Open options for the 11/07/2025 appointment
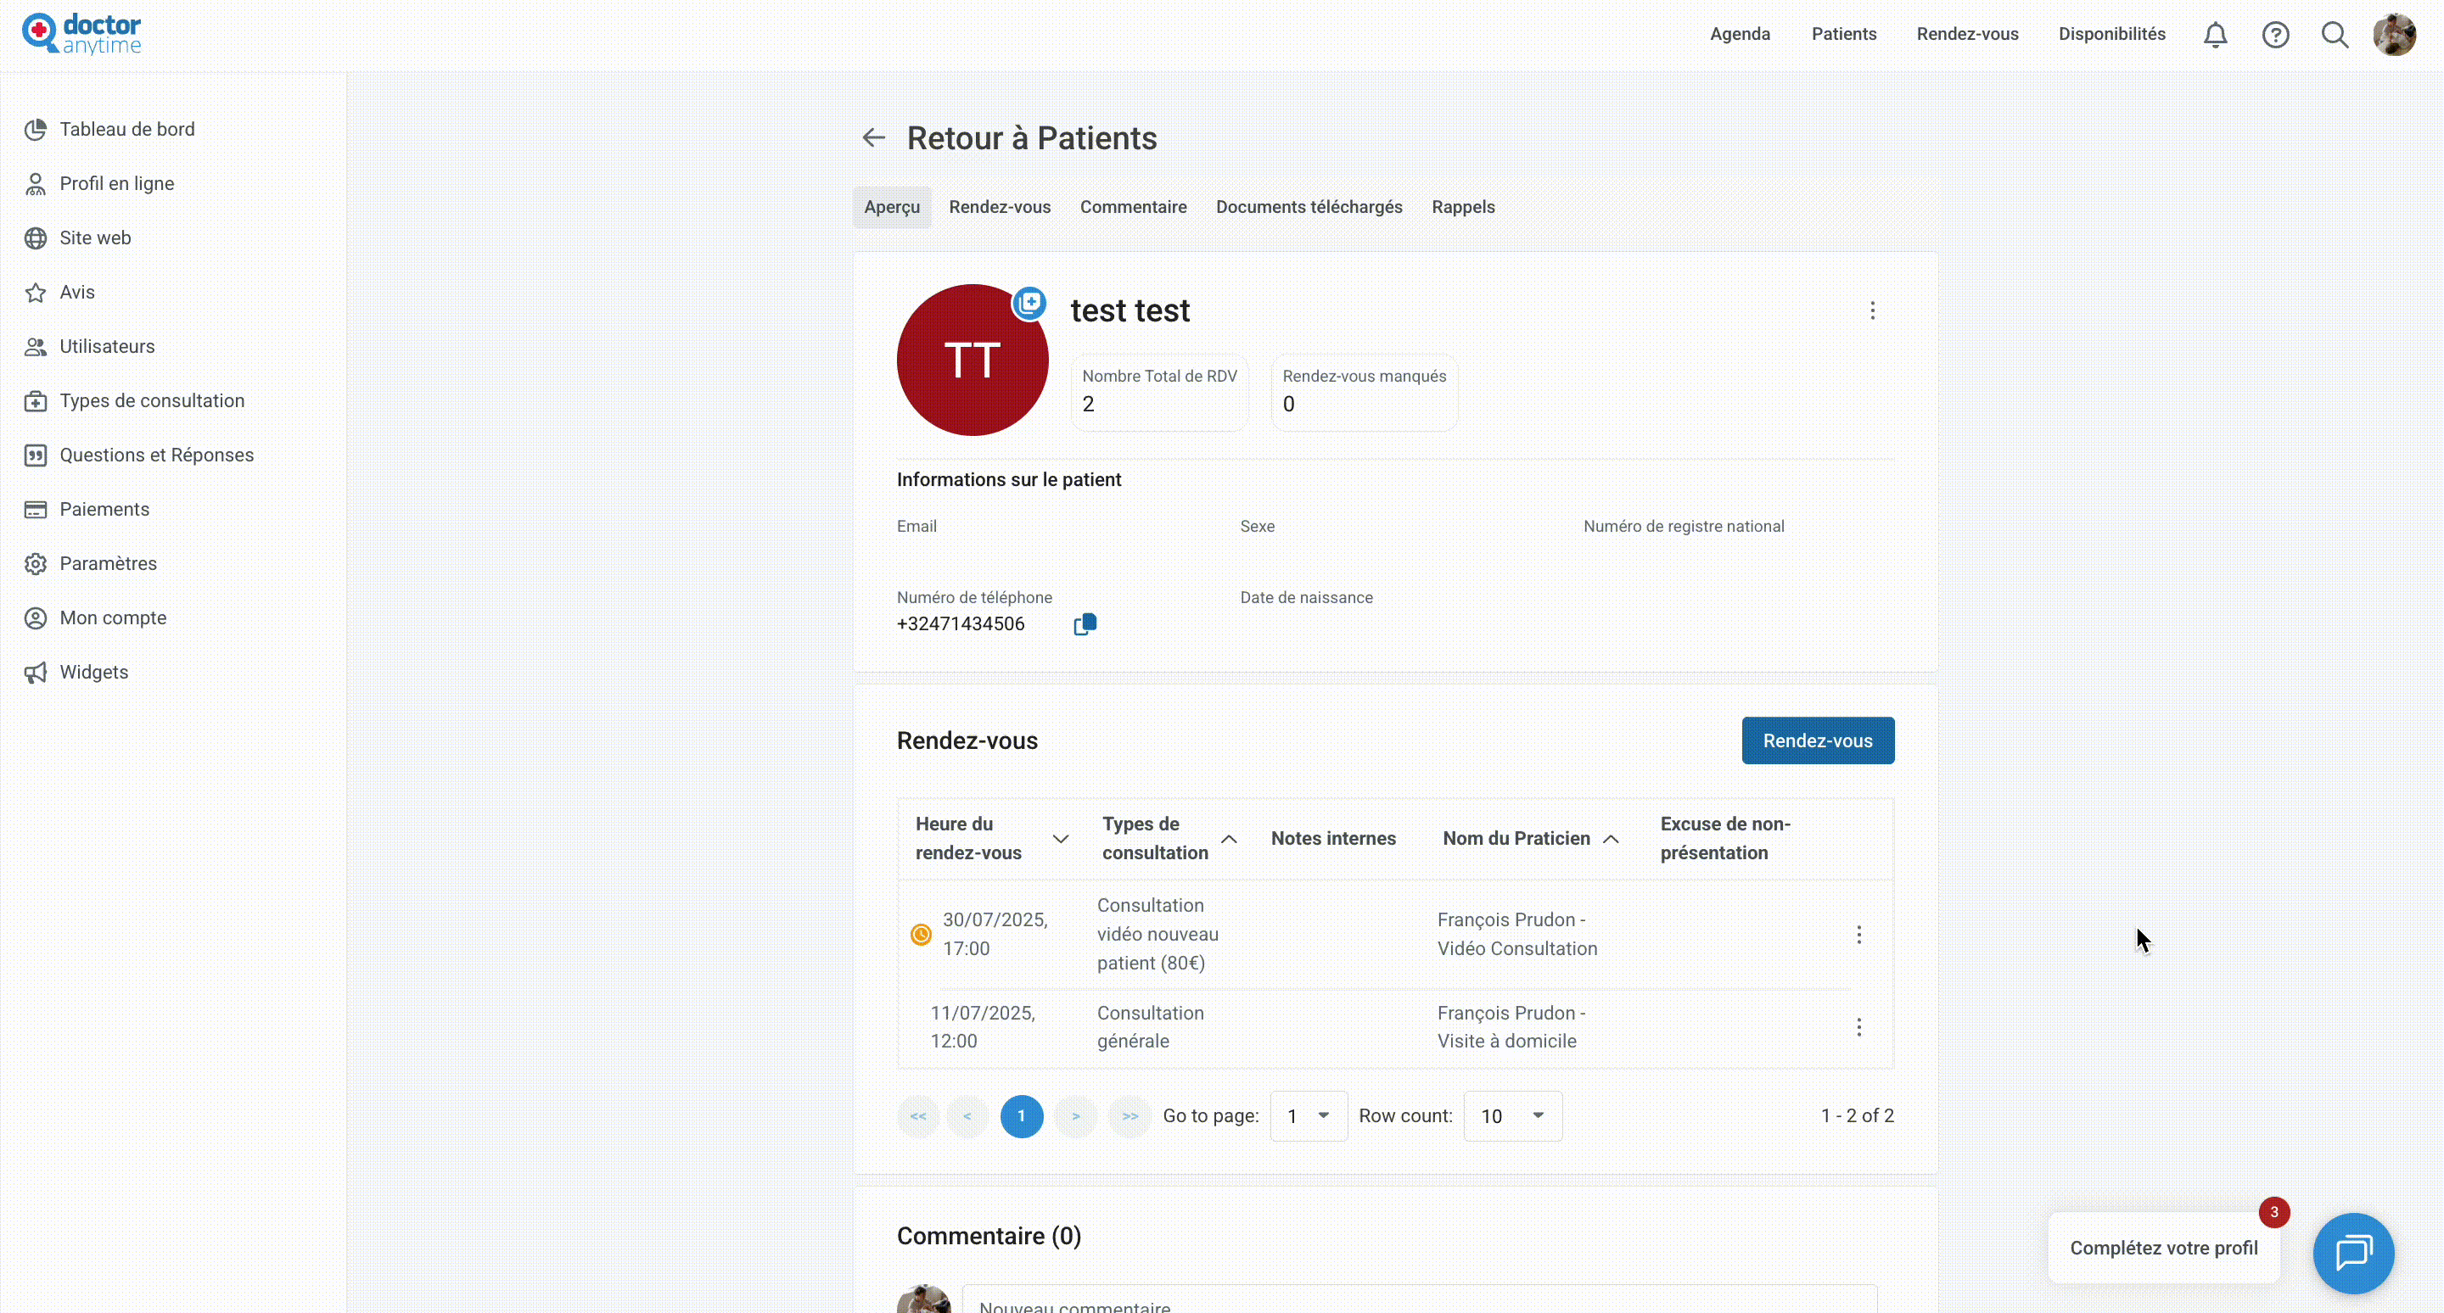2444x1313 pixels. tap(1858, 1026)
